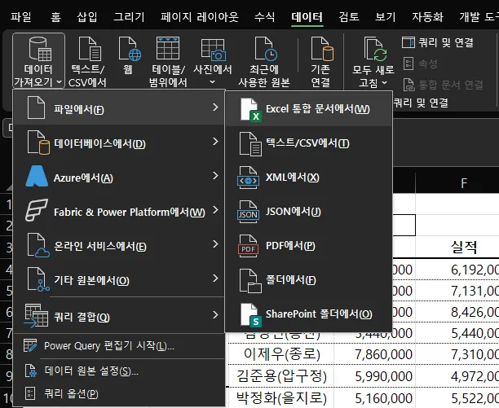Expand the Fabric & Power Platform에서 submenu
This screenshot has height=408, width=499.
(121, 212)
